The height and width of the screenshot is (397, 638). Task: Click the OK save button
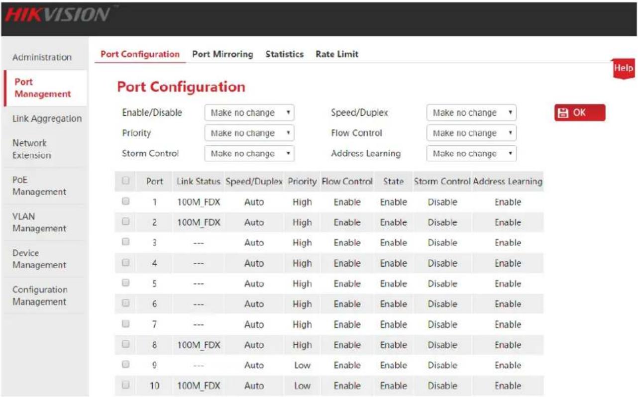tap(580, 113)
